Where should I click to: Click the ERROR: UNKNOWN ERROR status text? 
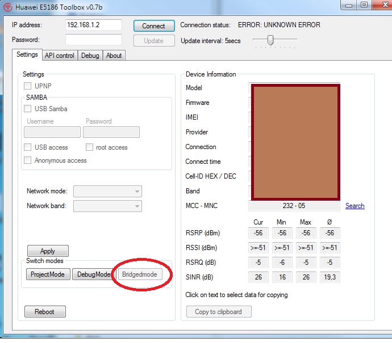[279, 25]
